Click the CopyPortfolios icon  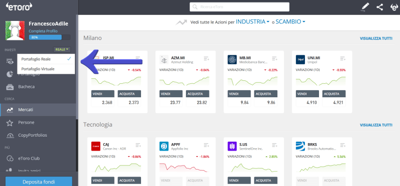pyautogui.click(x=10, y=135)
